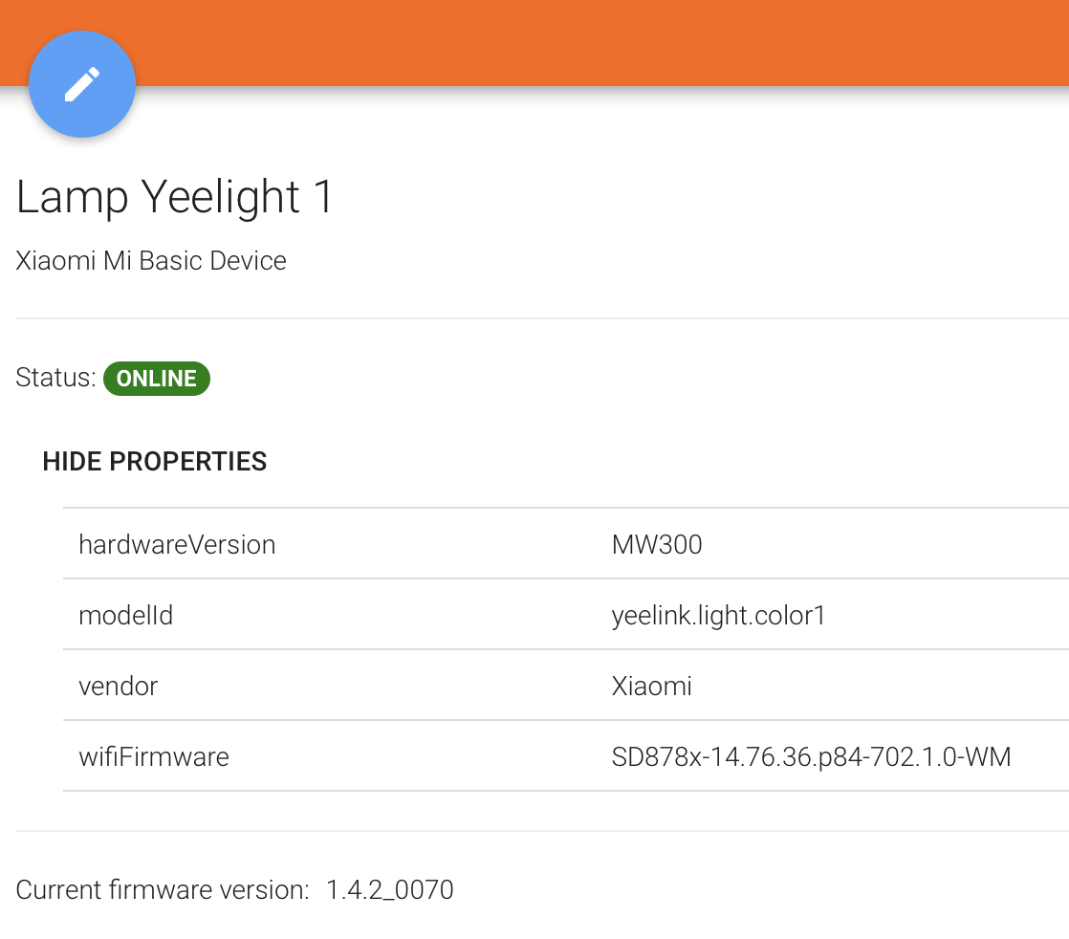
Task: Select the modelId property label
Action: (x=125, y=615)
